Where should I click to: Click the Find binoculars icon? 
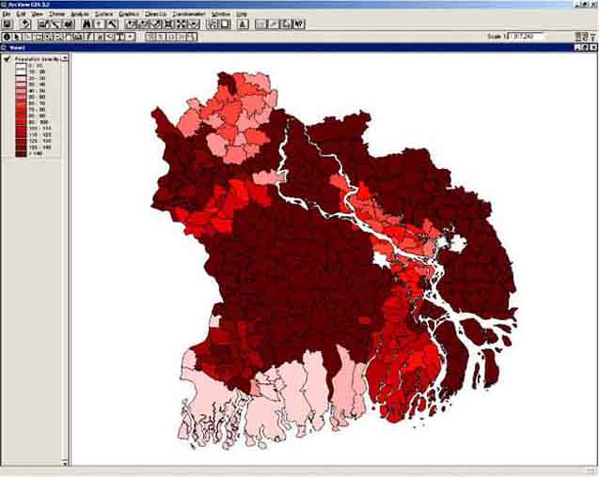[x=87, y=24]
